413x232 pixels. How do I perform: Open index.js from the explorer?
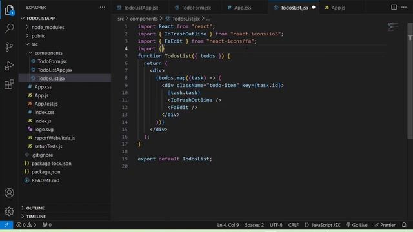click(x=65, y=121)
